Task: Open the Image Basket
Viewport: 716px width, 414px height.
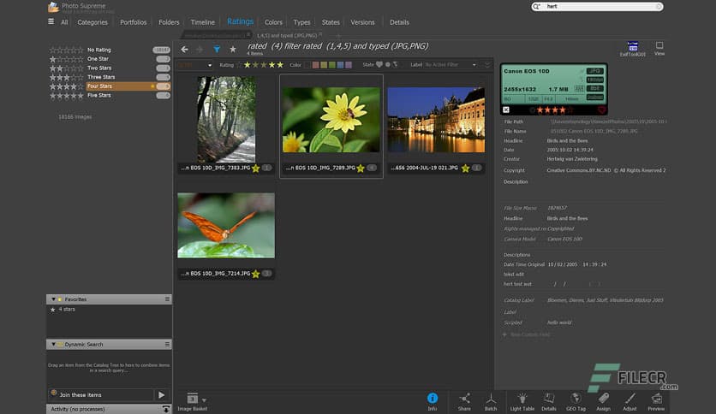Action: (192, 402)
